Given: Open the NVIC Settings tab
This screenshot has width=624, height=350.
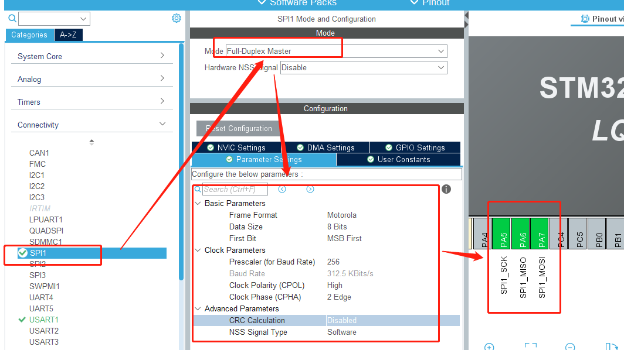Looking at the screenshot, I should coord(236,147).
